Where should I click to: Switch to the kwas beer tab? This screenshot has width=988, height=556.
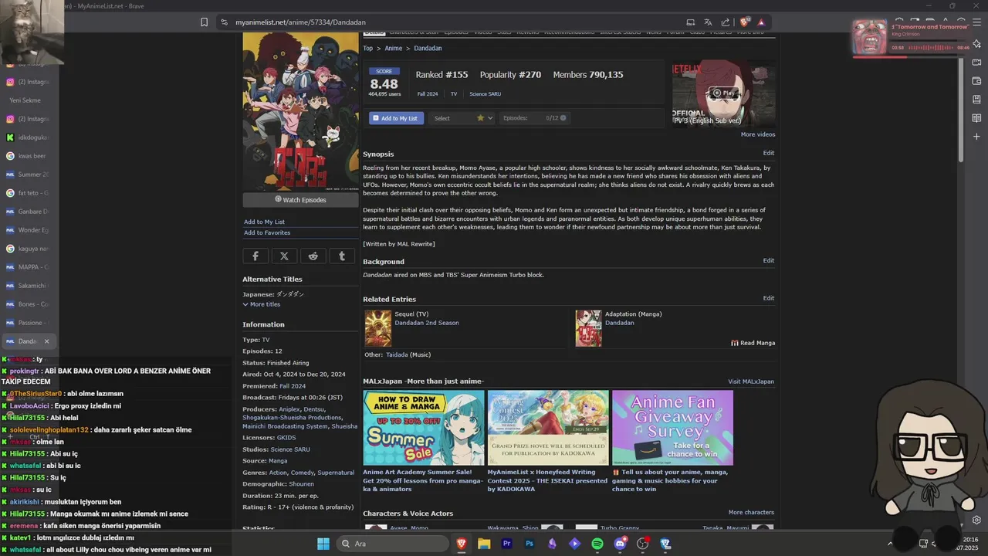pos(29,156)
